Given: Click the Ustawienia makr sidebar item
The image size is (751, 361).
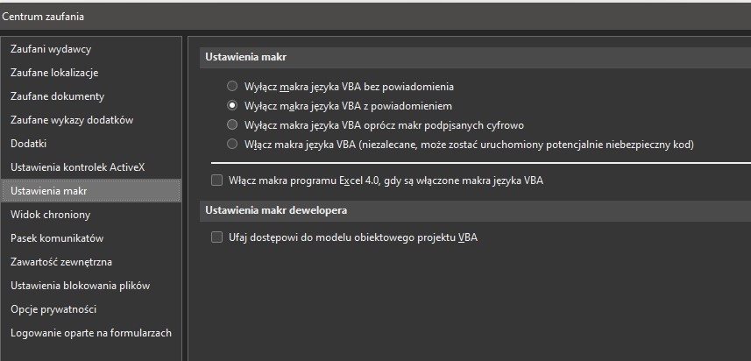Looking at the screenshot, I should tap(91, 191).
